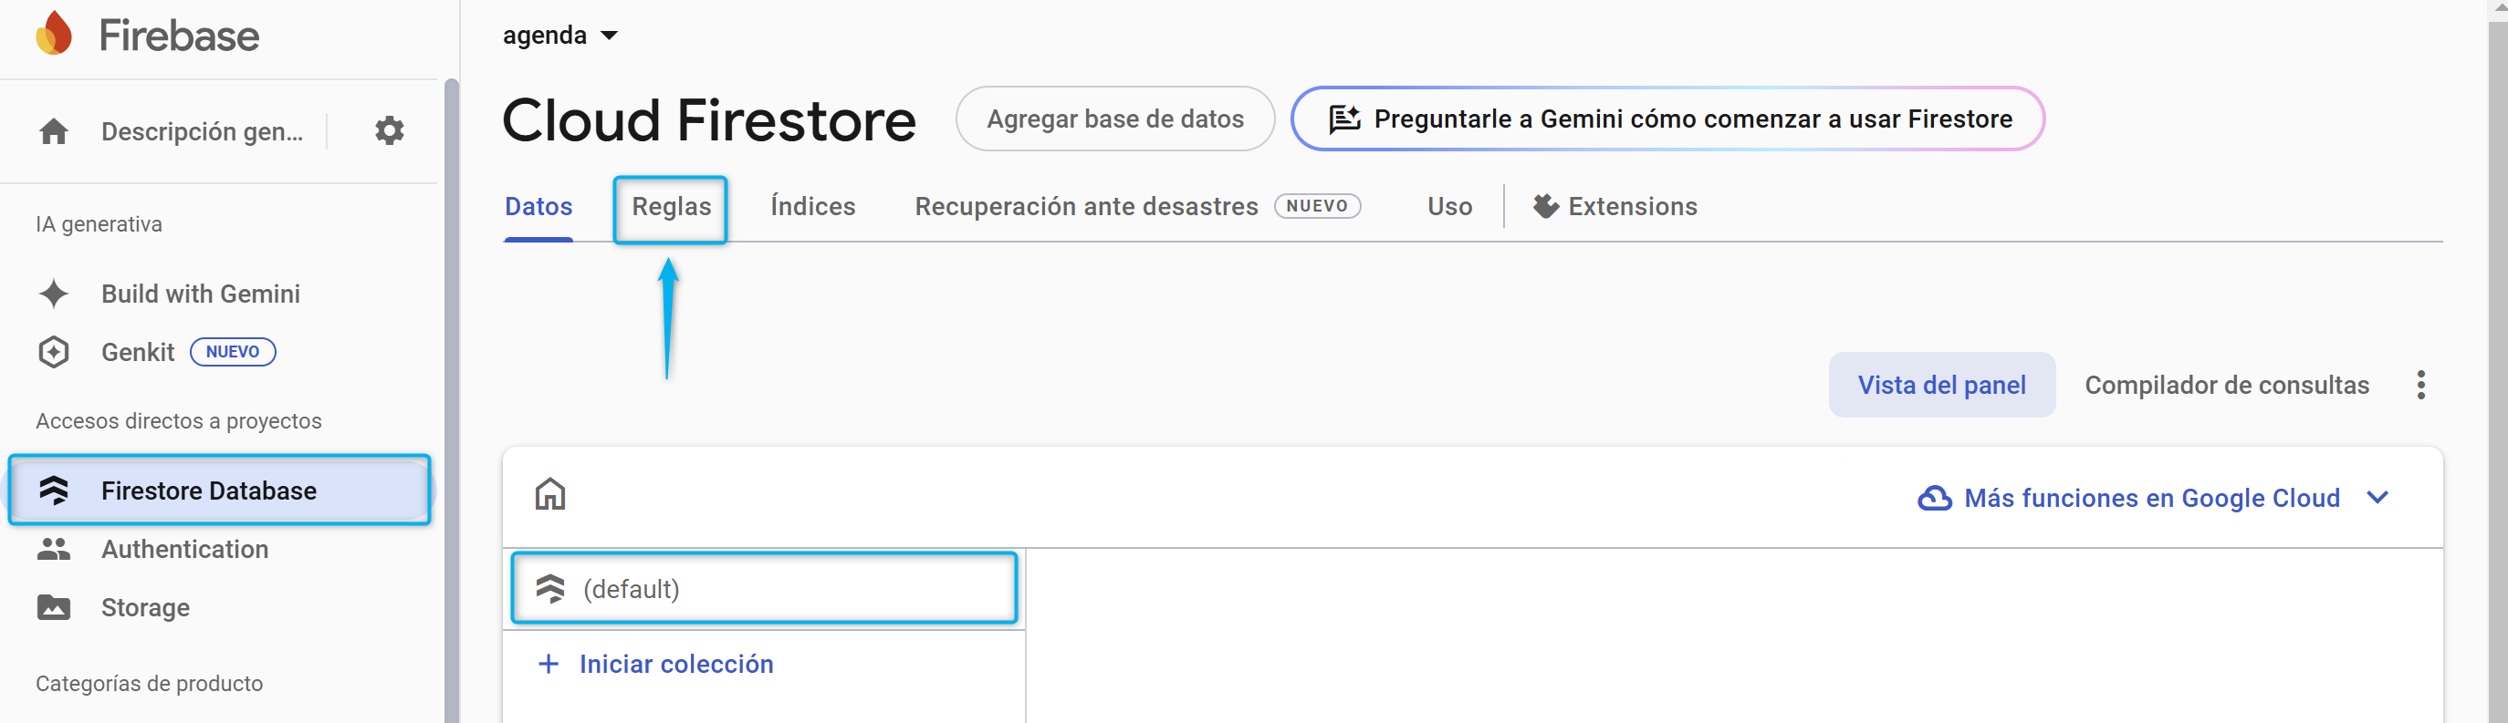Click Agregar base de datos button
This screenshot has width=2508, height=723.
click(x=1114, y=119)
